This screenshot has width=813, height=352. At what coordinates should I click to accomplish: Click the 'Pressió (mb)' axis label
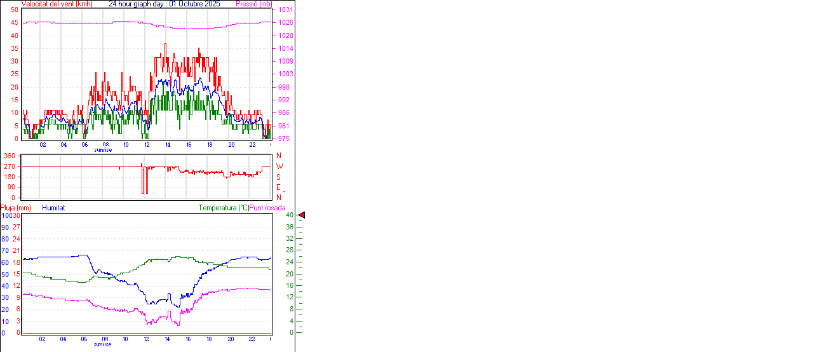253,4
